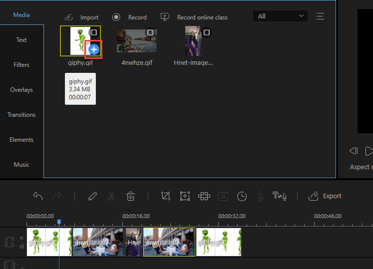Screen dimensions: 373x269
Task: Toggle the video track lock icon
Action: (x=22, y=246)
